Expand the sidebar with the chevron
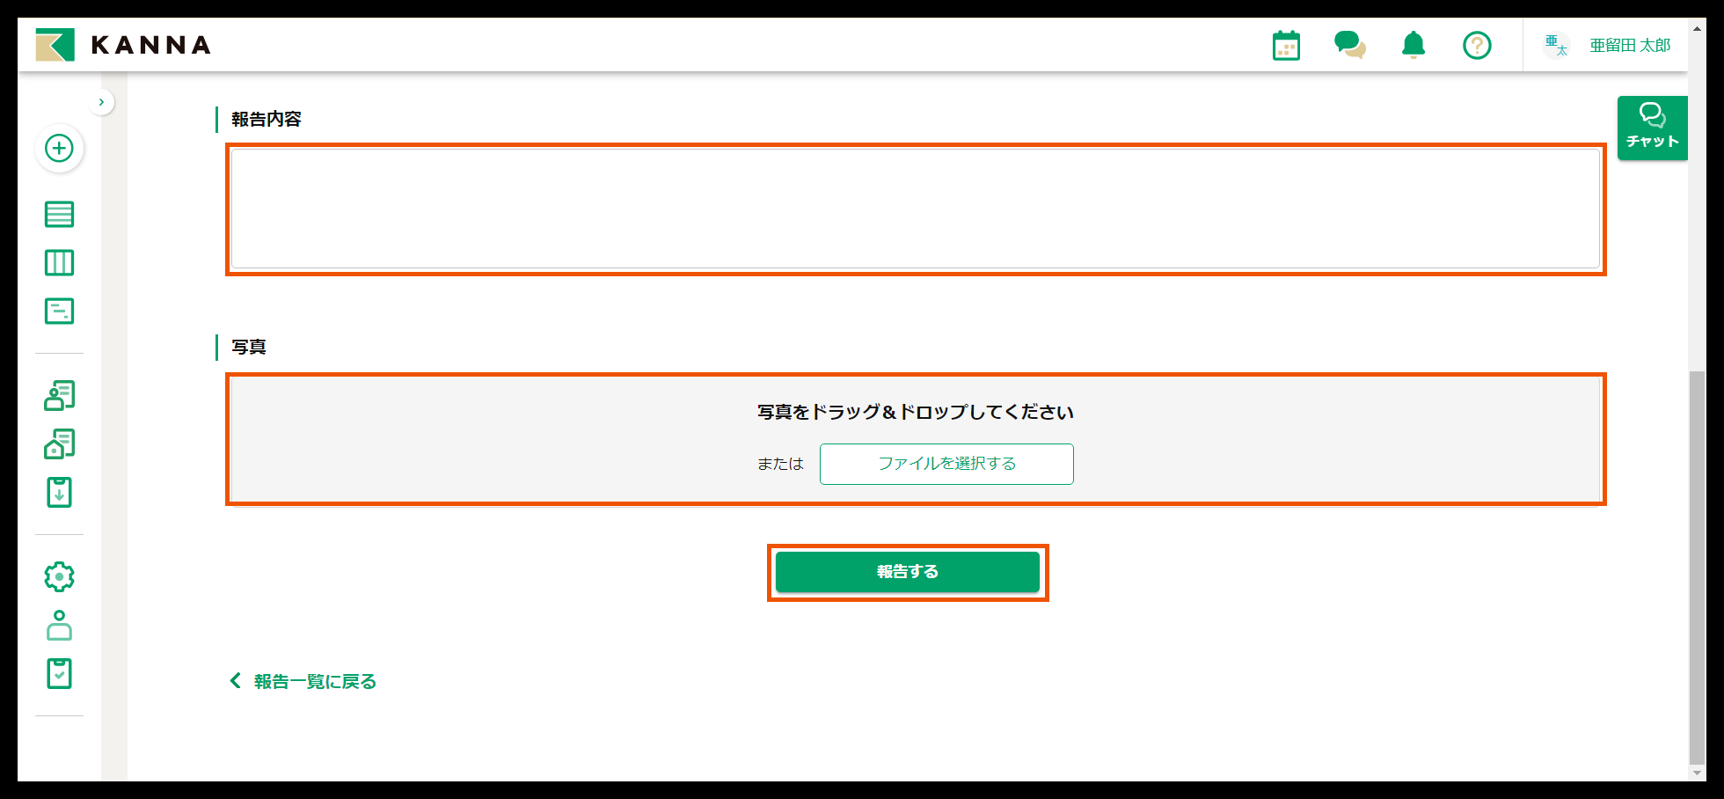This screenshot has width=1724, height=799. pyautogui.click(x=101, y=101)
